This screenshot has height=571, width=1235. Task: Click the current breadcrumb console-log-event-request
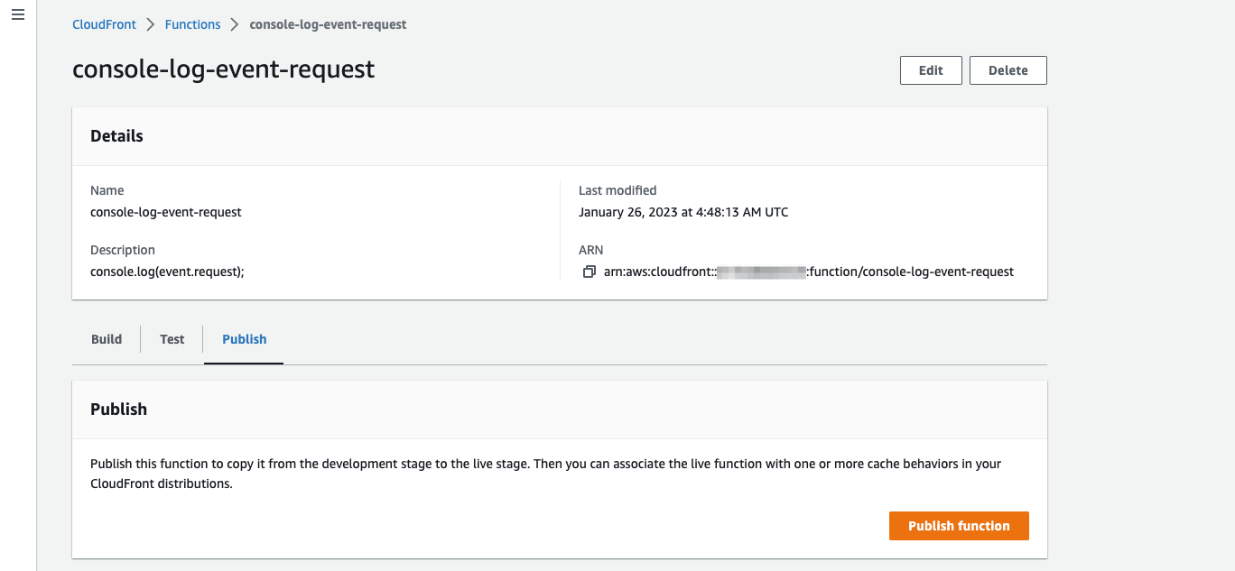328,24
